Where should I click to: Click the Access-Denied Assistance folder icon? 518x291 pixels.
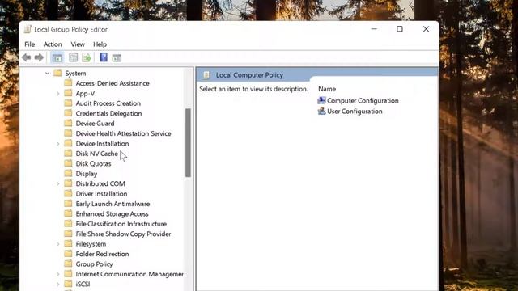coord(68,83)
